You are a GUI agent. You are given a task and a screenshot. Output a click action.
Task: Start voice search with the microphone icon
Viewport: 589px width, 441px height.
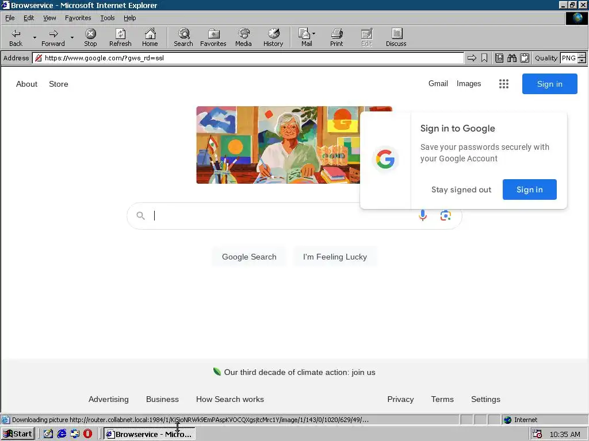(x=423, y=215)
